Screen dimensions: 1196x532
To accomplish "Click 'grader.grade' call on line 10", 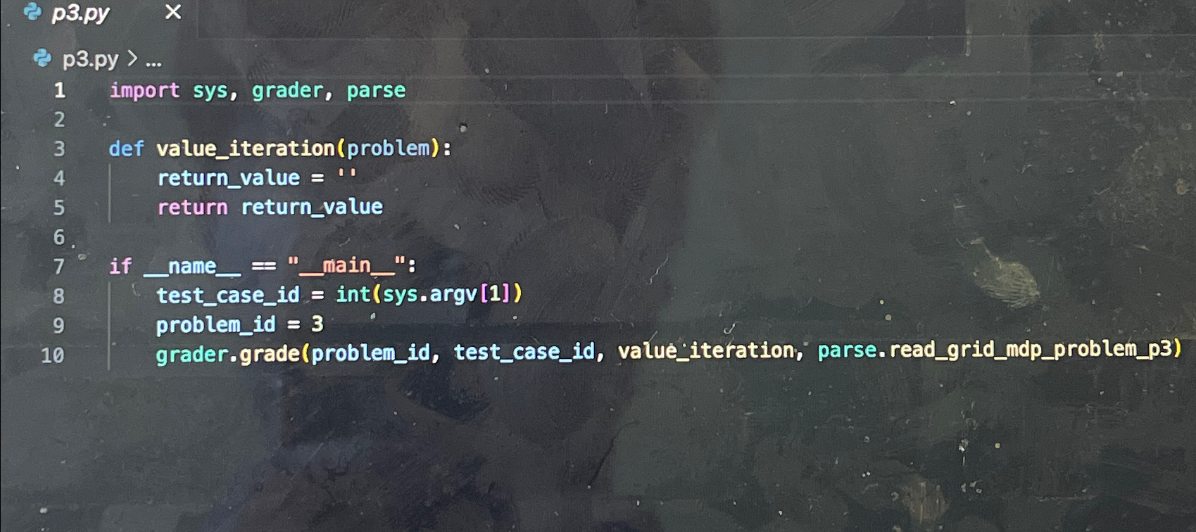I will pyautogui.click(x=228, y=353).
